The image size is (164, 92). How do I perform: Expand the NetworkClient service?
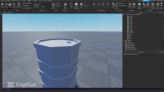(x=124, y=45)
